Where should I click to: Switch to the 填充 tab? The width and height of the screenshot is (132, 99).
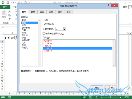click(x=60, y=12)
